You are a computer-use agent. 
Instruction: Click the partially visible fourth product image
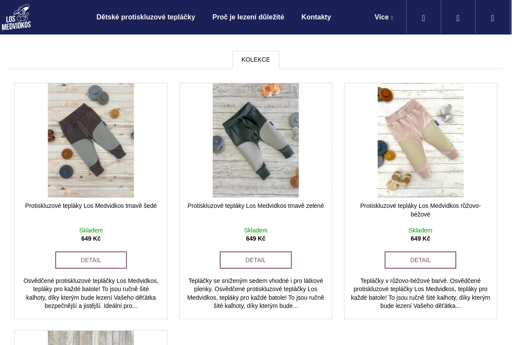[91, 338]
